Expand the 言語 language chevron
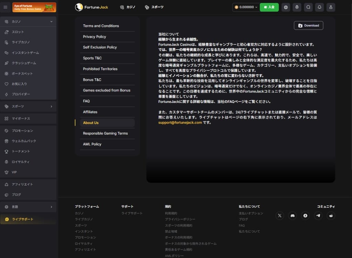 52,207
